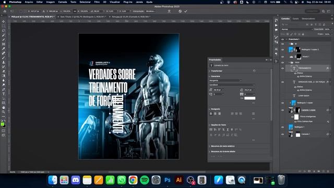Viewport: 334px width, 188px height.
Task: Collapse the Opções de Texto section
Action: 210,125
